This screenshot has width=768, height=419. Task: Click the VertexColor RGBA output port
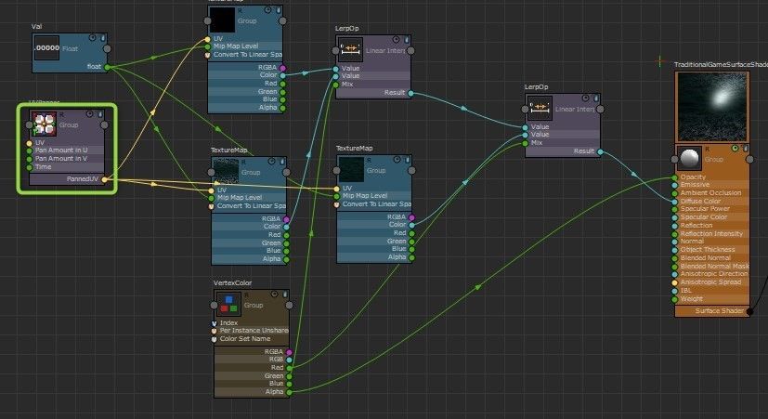click(x=290, y=352)
